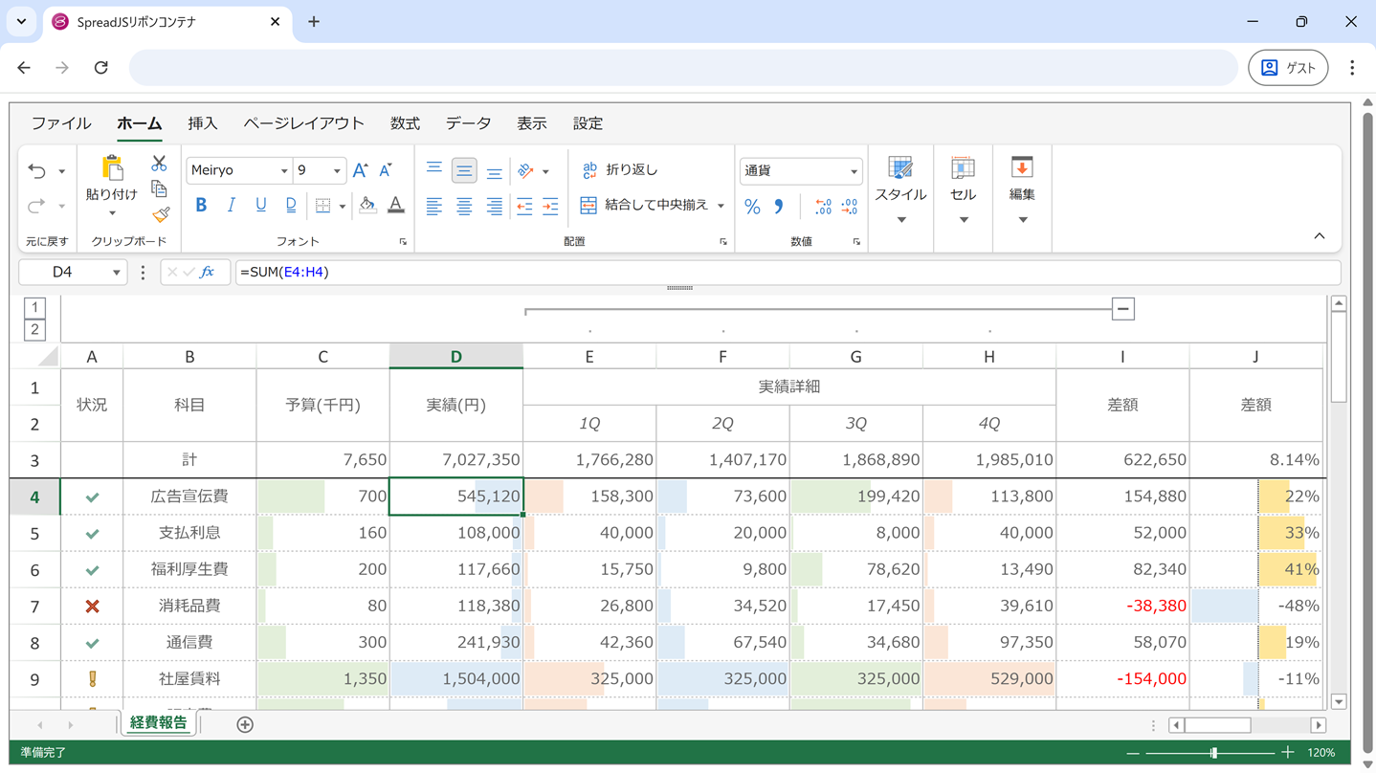This screenshot has width=1376, height=773.
Task: Click outline level 2 button
Action: (x=34, y=330)
